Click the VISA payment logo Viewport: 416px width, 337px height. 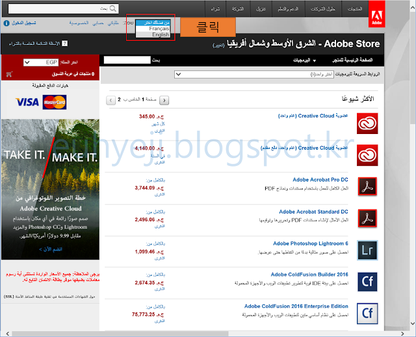[27, 102]
